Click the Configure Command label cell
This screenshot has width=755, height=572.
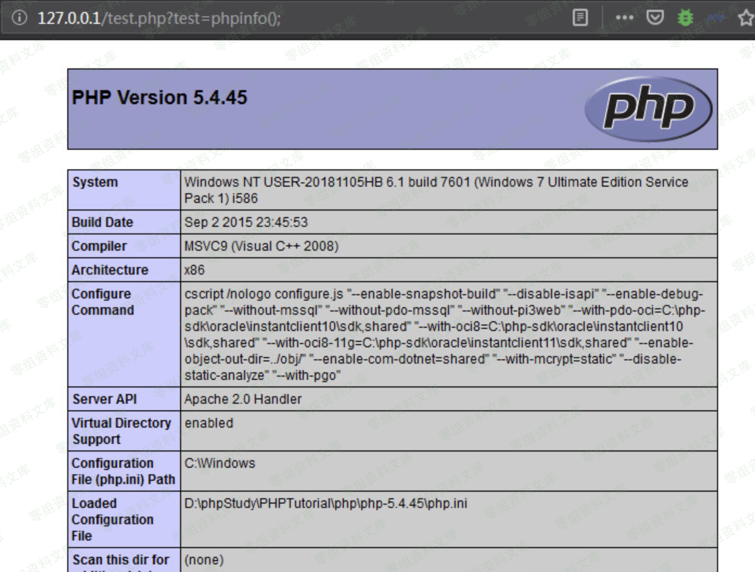(x=103, y=302)
